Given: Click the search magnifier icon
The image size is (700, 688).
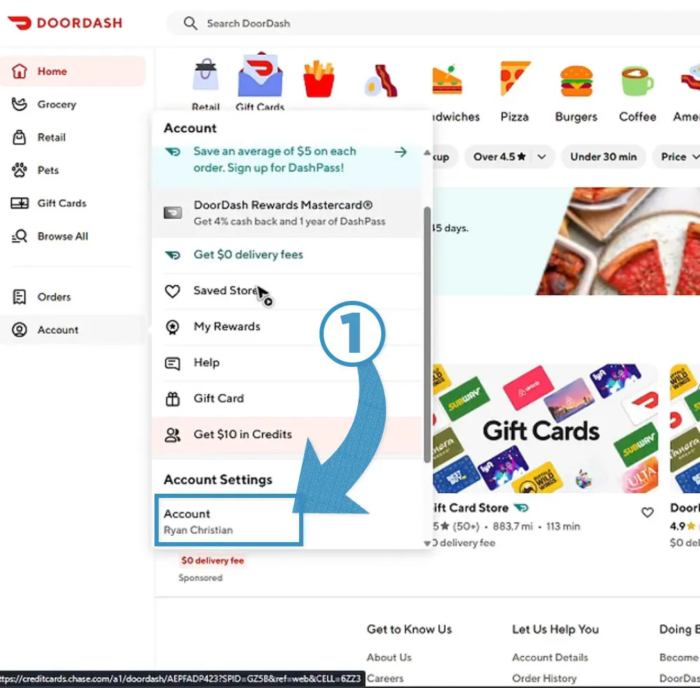Looking at the screenshot, I should (x=190, y=23).
